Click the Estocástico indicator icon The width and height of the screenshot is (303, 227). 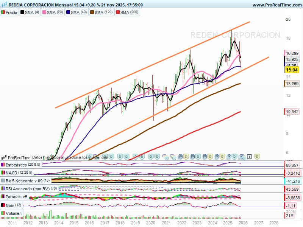[3, 165]
